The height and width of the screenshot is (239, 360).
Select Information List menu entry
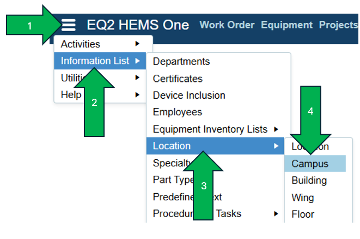95,61
